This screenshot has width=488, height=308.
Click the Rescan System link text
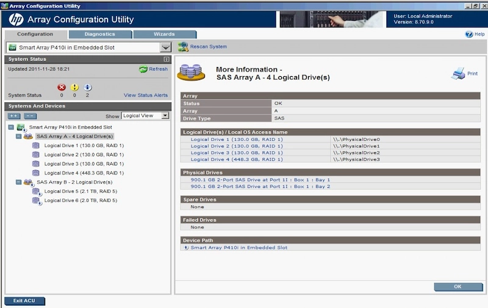pos(209,47)
